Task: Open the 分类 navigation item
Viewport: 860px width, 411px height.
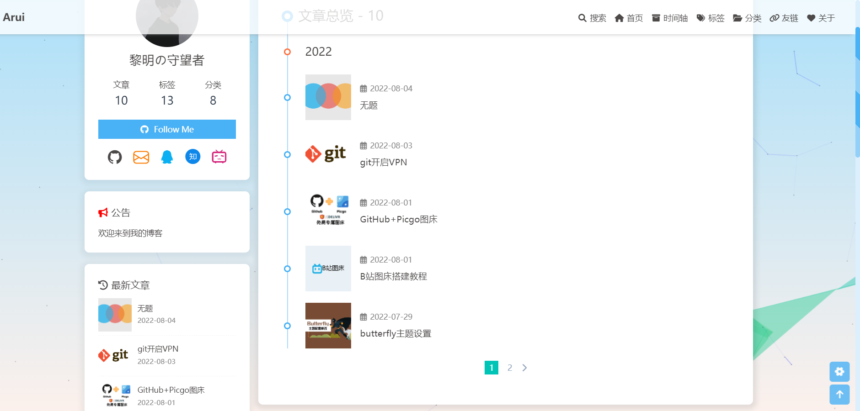Action: [x=747, y=18]
